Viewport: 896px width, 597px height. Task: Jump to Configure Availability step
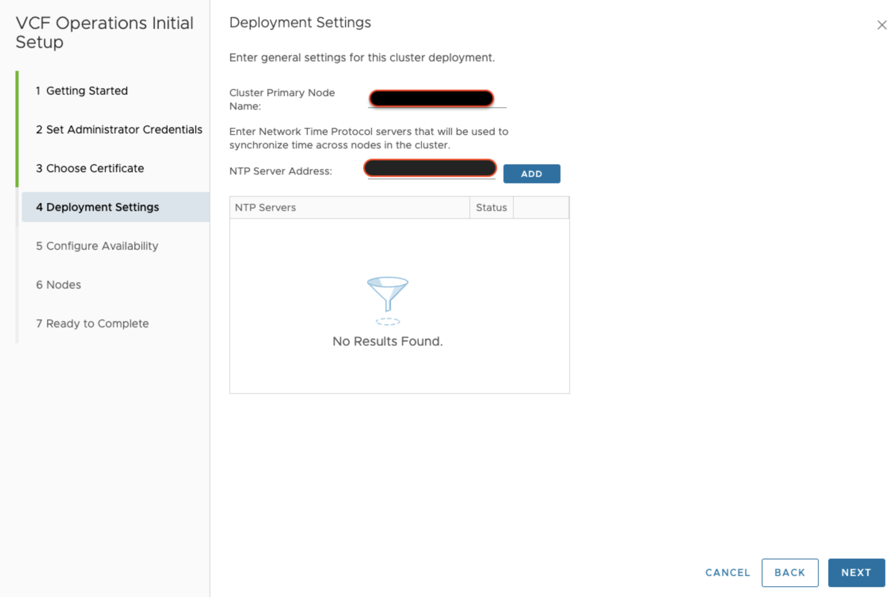coord(97,246)
